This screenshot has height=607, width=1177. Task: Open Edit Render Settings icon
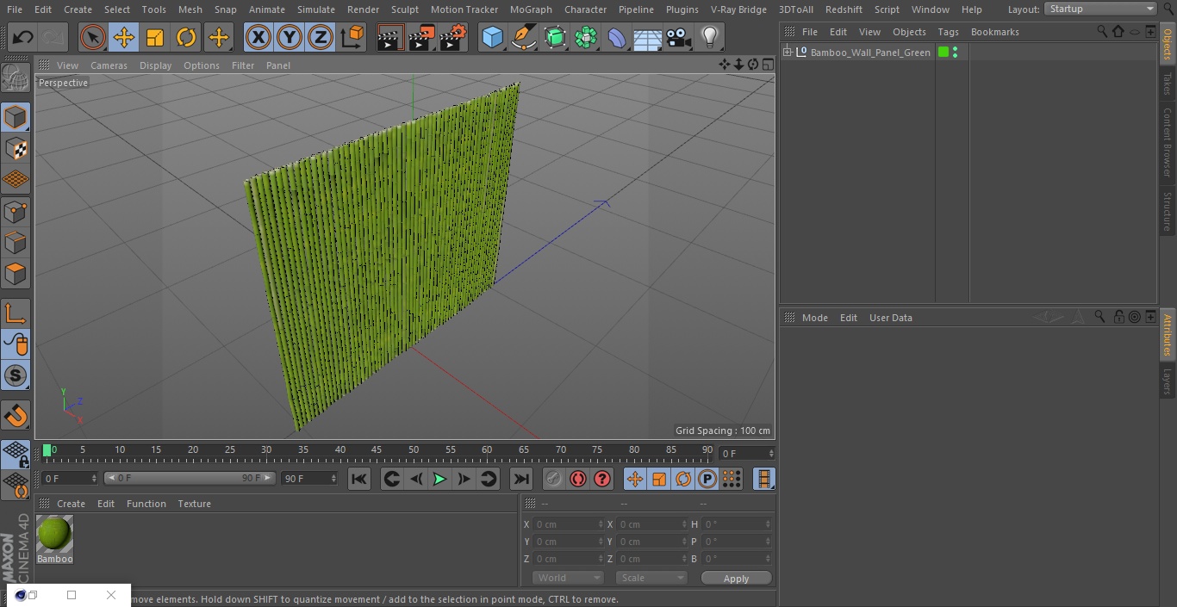(x=453, y=38)
